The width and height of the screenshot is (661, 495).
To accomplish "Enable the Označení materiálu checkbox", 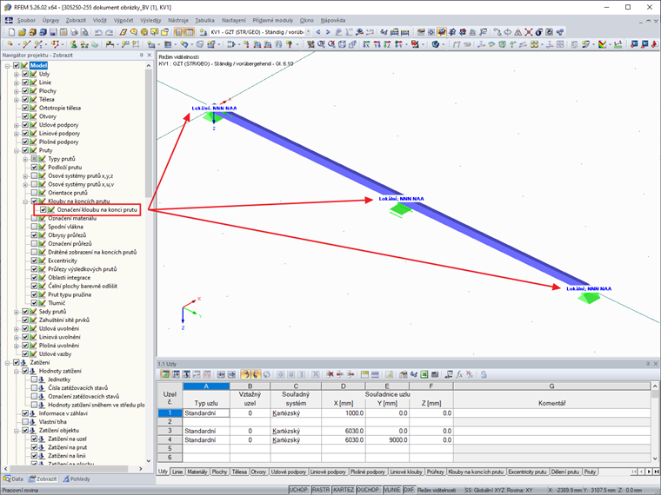I will point(34,218).
